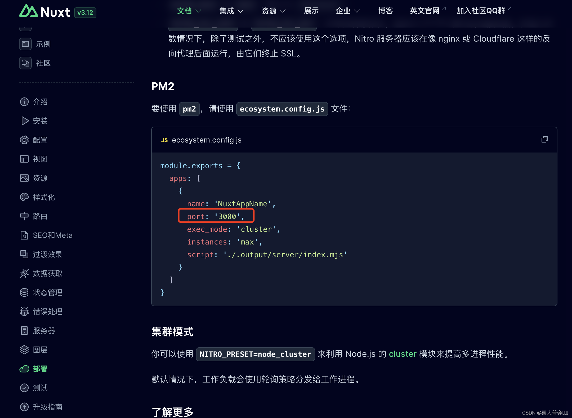Expand the 集成 dropdown chevron

tap(240, 11)
